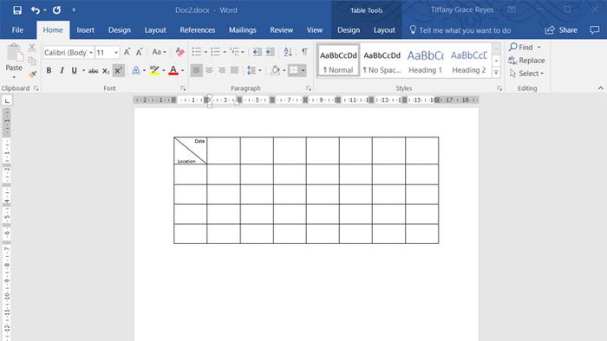This screenshot has width=607, height=341.
Task: Redo using the repeat arrow icon
Action: click(x=57, y=10)
